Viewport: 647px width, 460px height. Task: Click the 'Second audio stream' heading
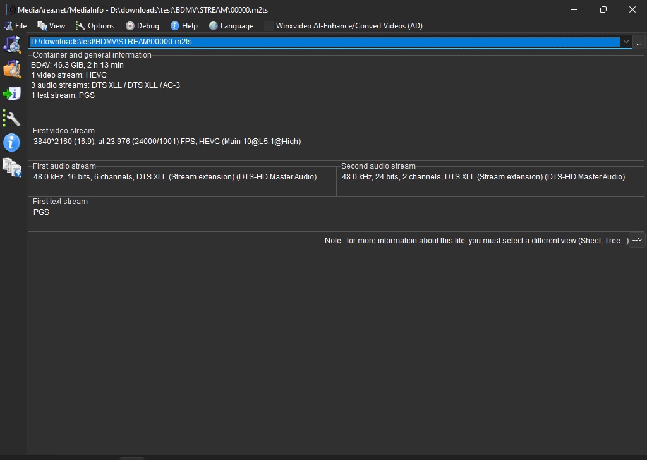pyautogui.click(x=378, y=166)
